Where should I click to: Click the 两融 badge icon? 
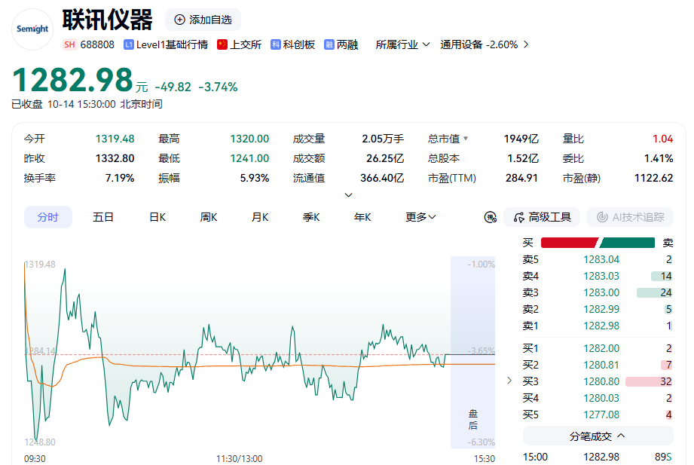point(329,44)
